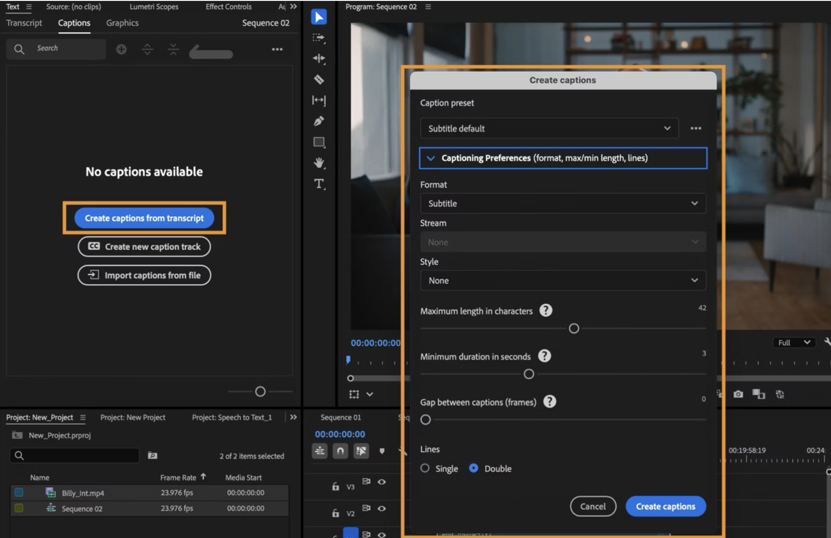The height and width of the screenshot is (538, 831).
Task: Switch to the Sequence 01 timeline tab
Action: tap(341, 417)
